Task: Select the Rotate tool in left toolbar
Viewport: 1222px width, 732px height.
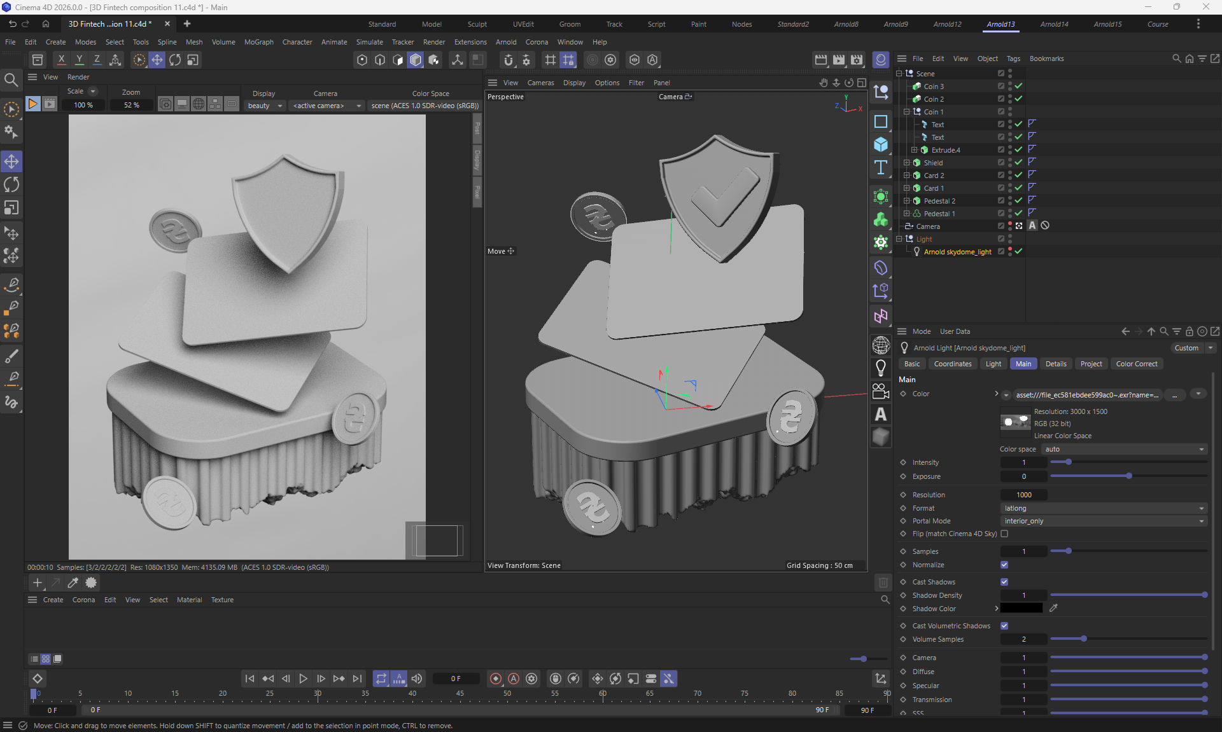Action: point(11,185)
